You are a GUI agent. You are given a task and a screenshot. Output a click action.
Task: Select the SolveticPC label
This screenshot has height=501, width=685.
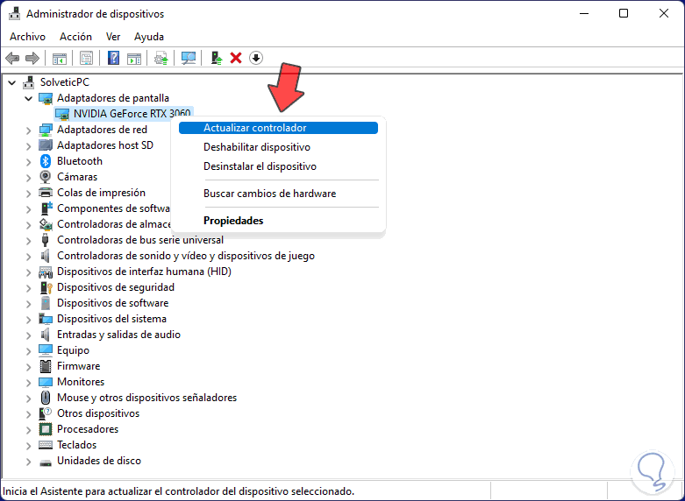[x=65, y=82]
